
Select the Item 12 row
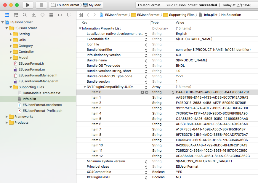(x=167, y=156)
